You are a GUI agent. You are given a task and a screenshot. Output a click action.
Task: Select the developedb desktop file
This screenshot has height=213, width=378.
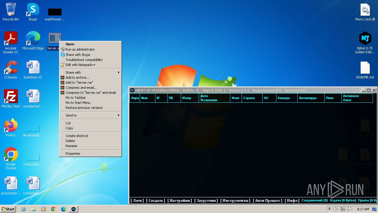(33, 130)
